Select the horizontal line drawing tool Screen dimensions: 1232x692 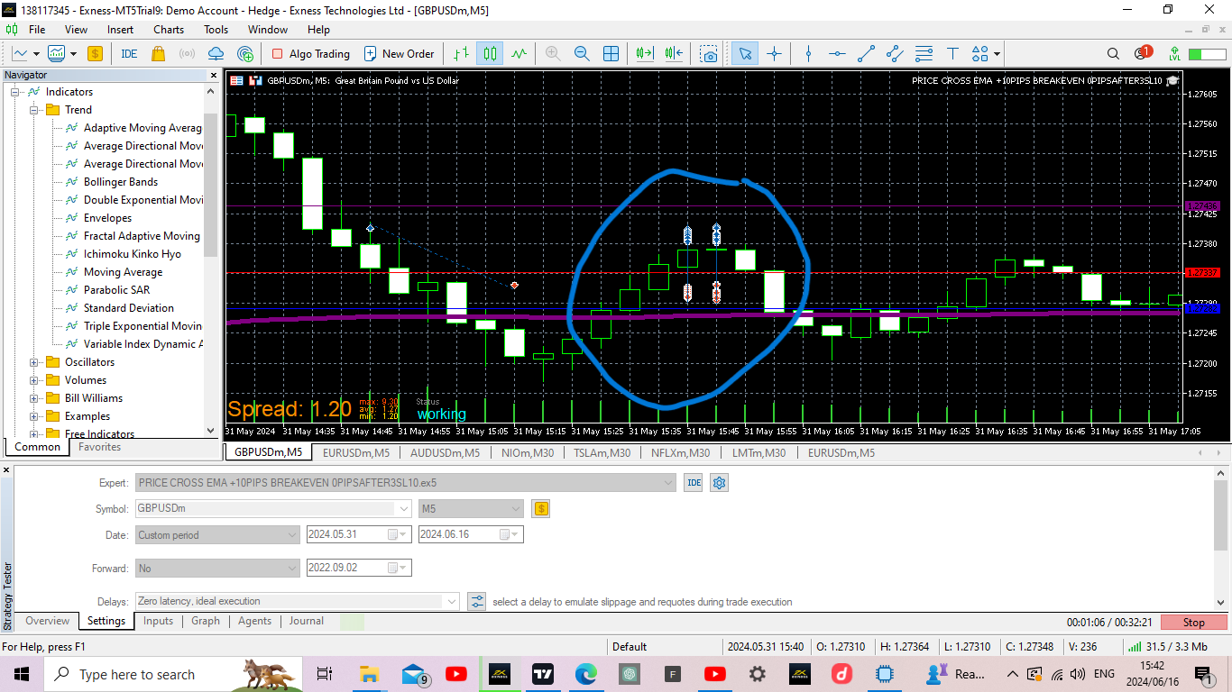pyautogui.click(x=837, y=54)
